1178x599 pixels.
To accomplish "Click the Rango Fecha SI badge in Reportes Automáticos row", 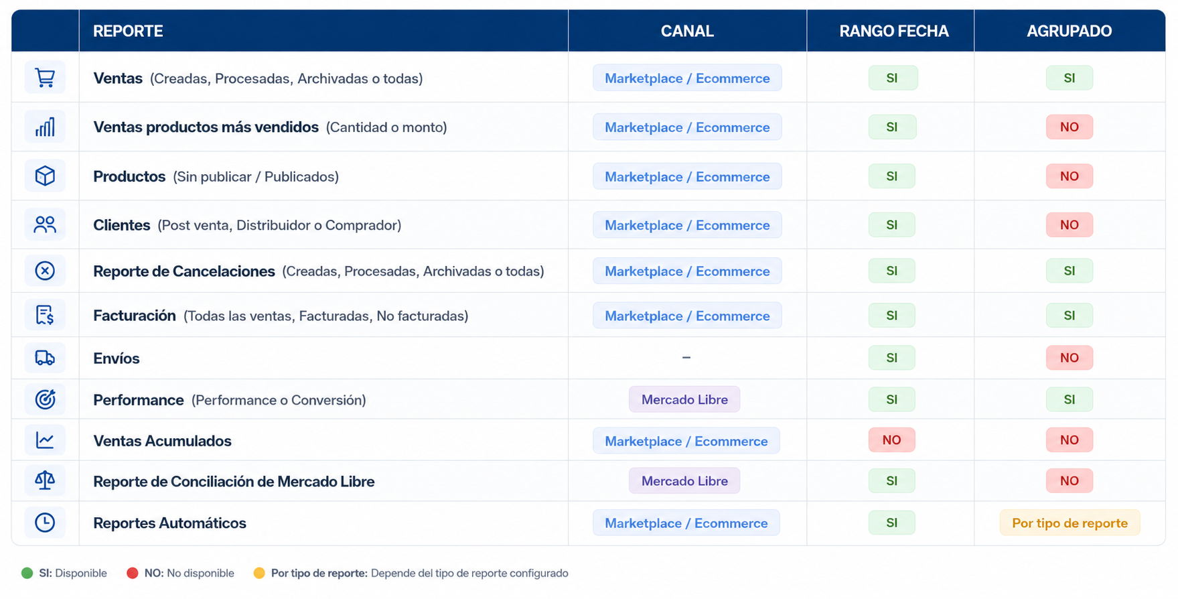I will point(891,523).
